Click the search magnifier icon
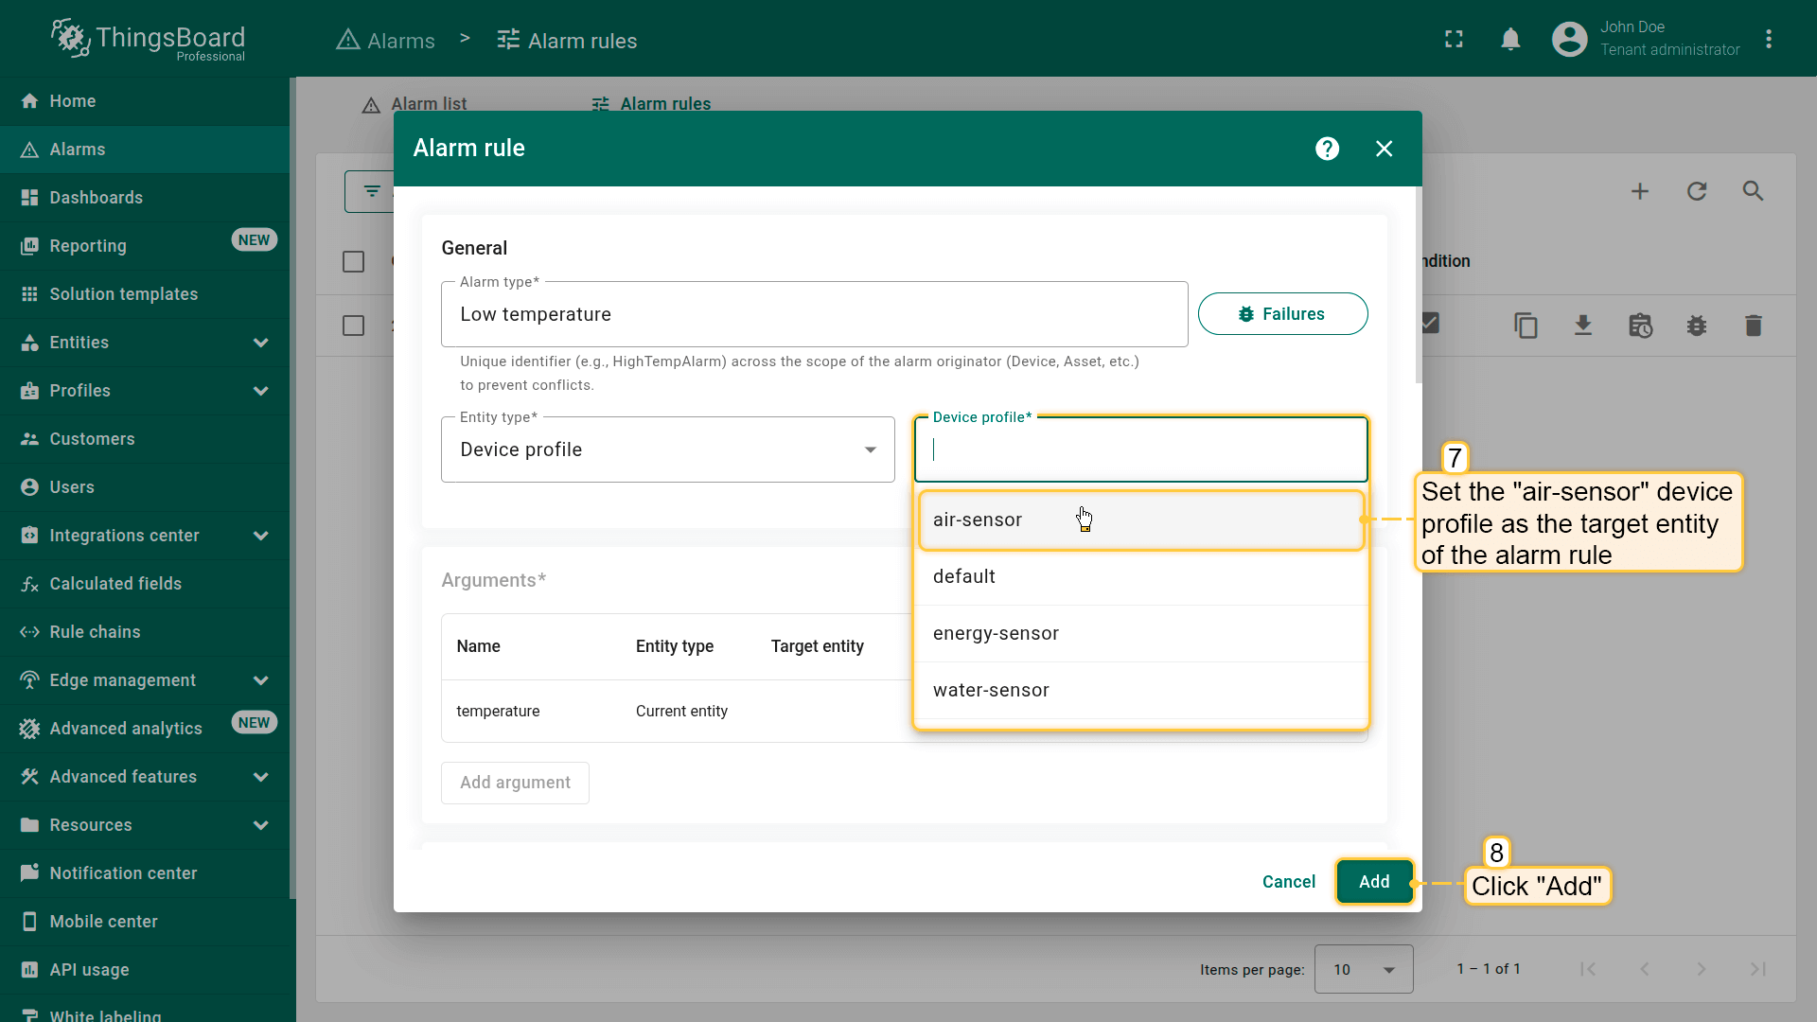Image resolution: width=1817 pixels, height=1022 pixels. tap(1753, 191)
